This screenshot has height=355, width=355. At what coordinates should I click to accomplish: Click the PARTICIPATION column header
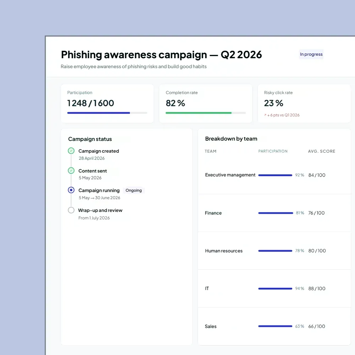tap(273, 151)
